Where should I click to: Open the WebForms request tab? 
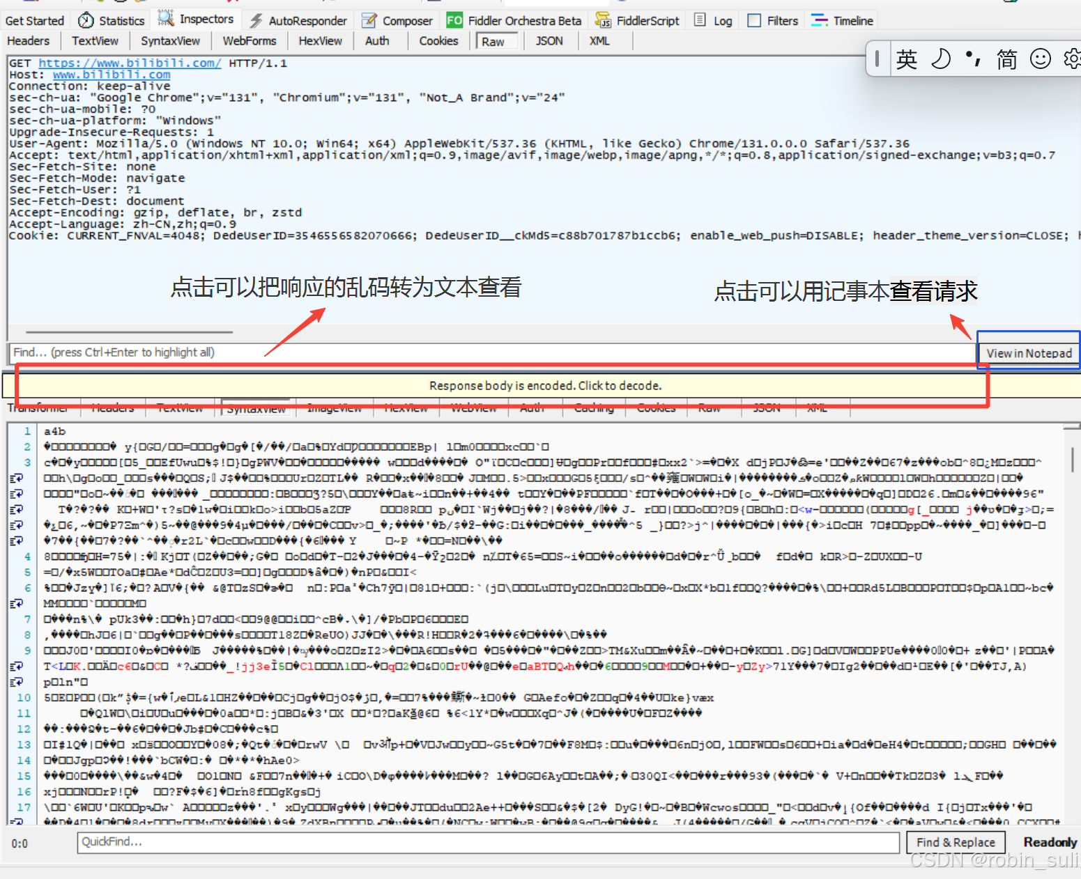click(250, 41)
